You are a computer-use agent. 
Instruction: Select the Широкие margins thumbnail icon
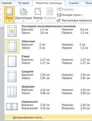(x=12, y=91)
